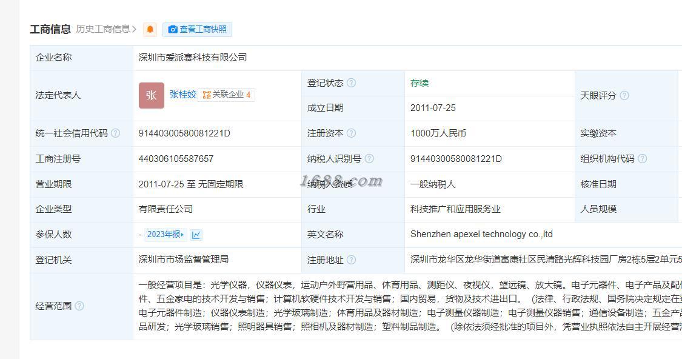The image size is (682, 359).
Task: Open 查看工商快照 snapshot button
Action: 198,29
